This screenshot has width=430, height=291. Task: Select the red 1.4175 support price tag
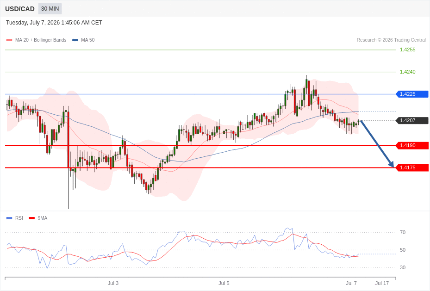click(x=412, y=167)
